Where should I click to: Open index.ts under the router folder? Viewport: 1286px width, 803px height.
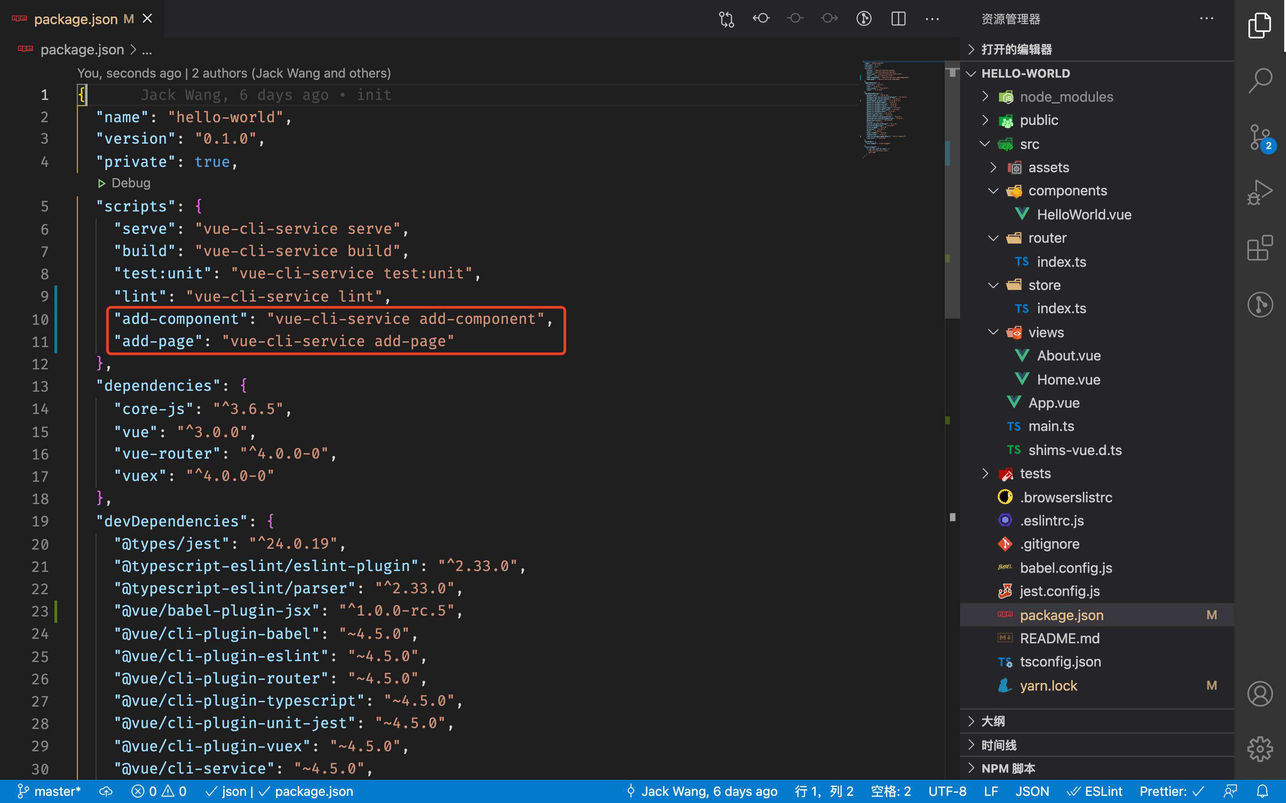pyautogui.click(x=1096, y=262)
